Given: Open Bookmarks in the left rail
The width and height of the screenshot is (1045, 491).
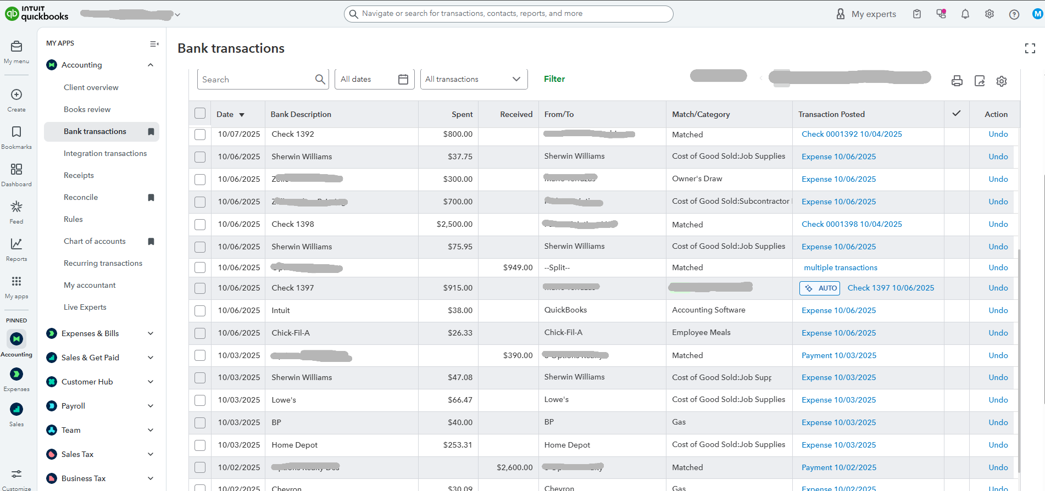Looking at the screenshot, I should pyautogui.click(x=16, y=132).
